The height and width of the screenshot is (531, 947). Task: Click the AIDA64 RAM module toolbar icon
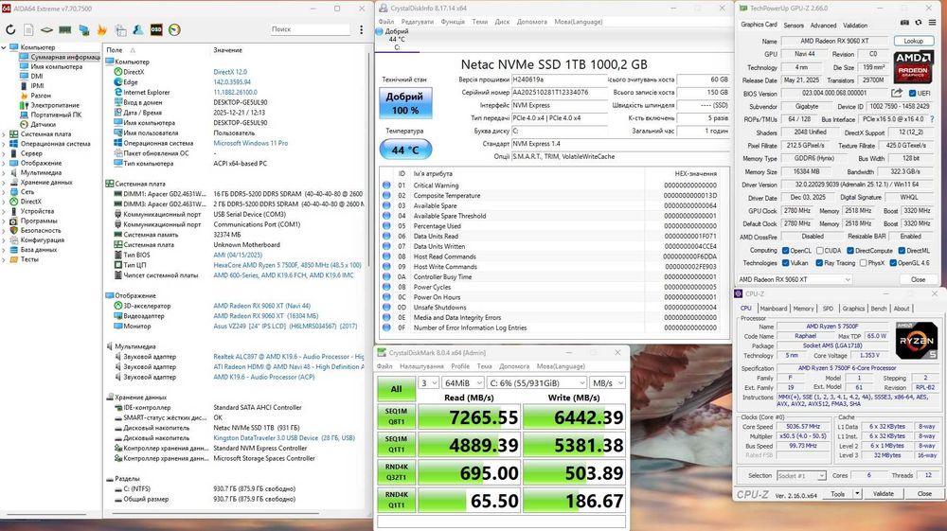(x=65, y=29)
